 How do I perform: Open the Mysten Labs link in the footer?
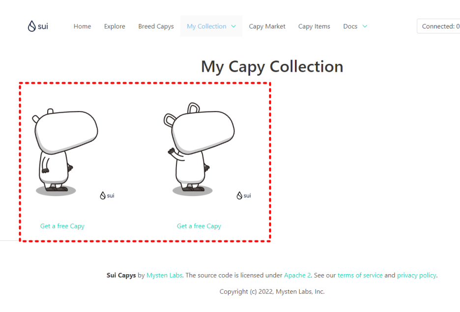click(x=164, y=275)
